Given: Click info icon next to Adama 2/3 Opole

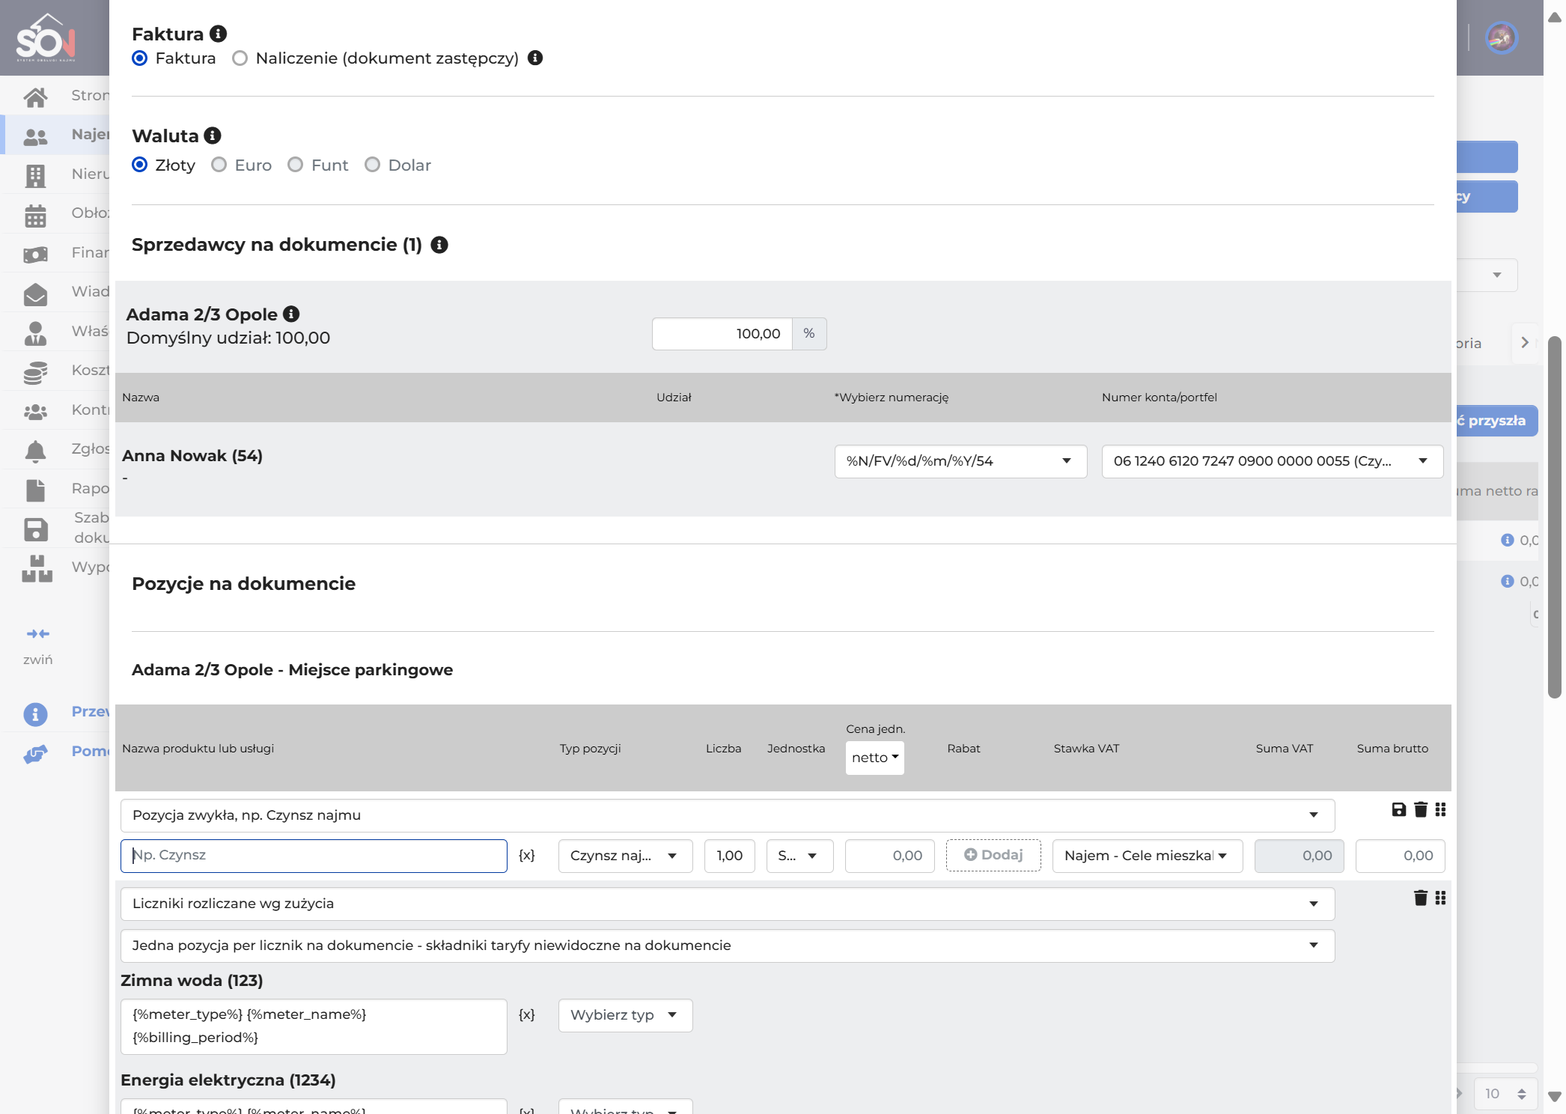Looking at the screenshot, I should tap(291, 314).
